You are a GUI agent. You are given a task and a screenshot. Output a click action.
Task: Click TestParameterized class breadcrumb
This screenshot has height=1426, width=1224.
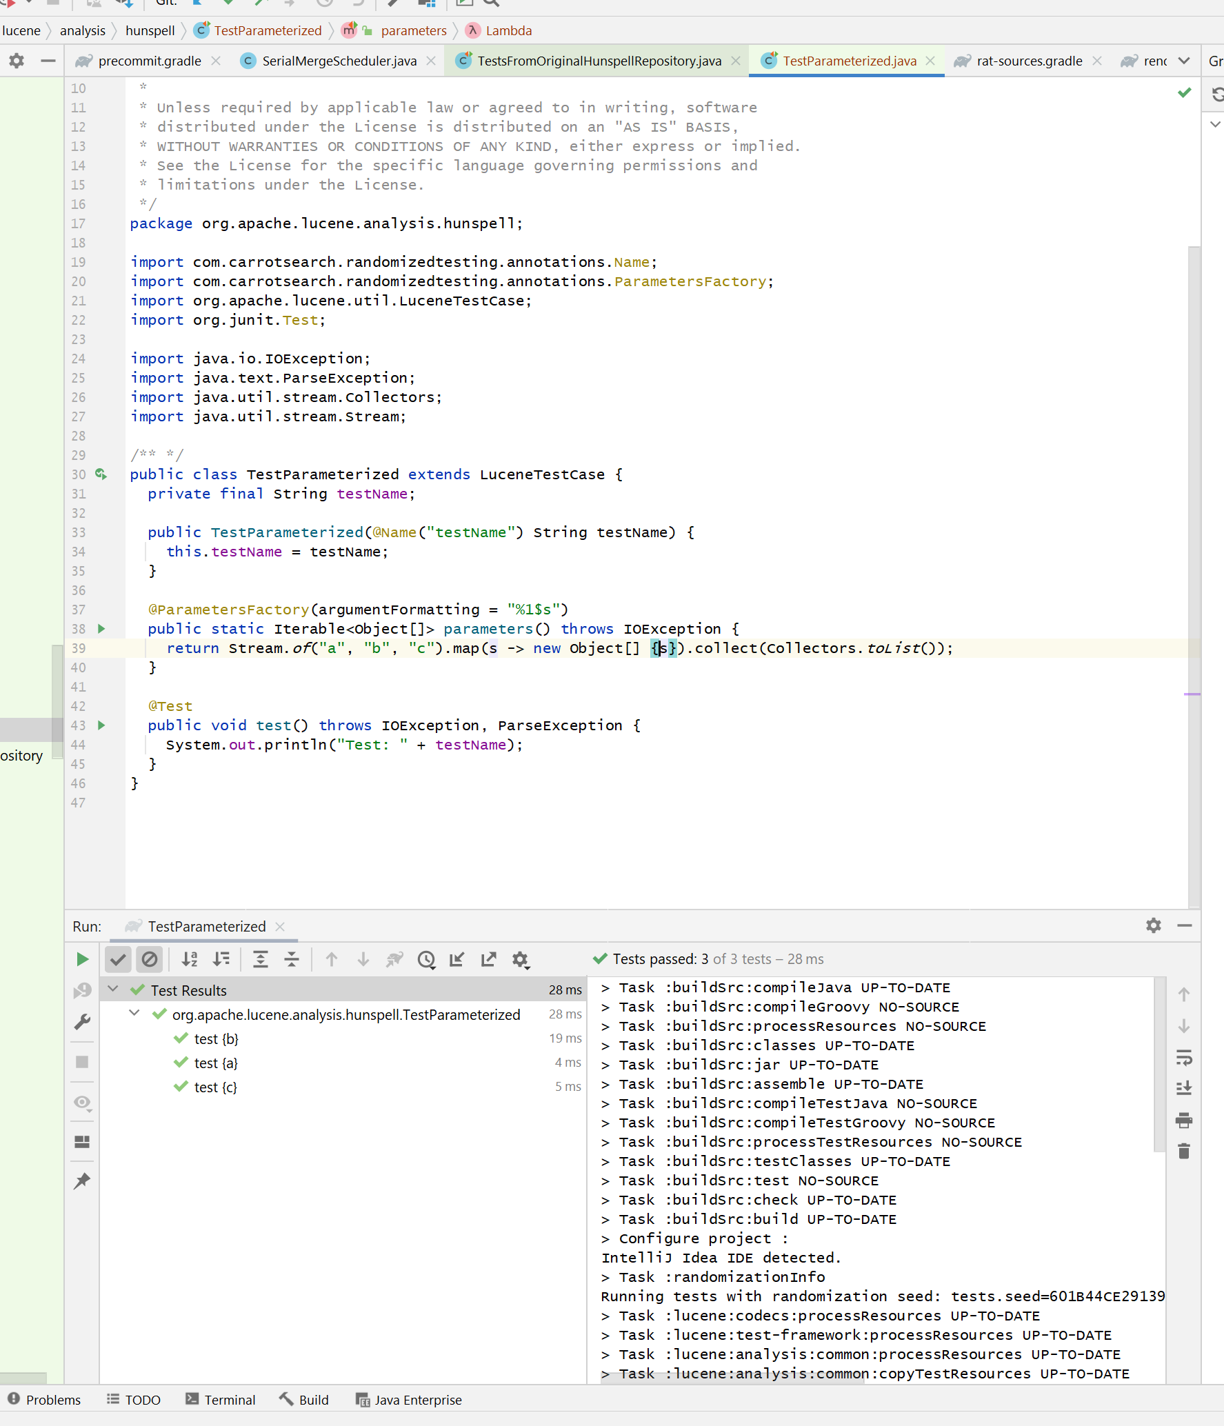point(268,30)
